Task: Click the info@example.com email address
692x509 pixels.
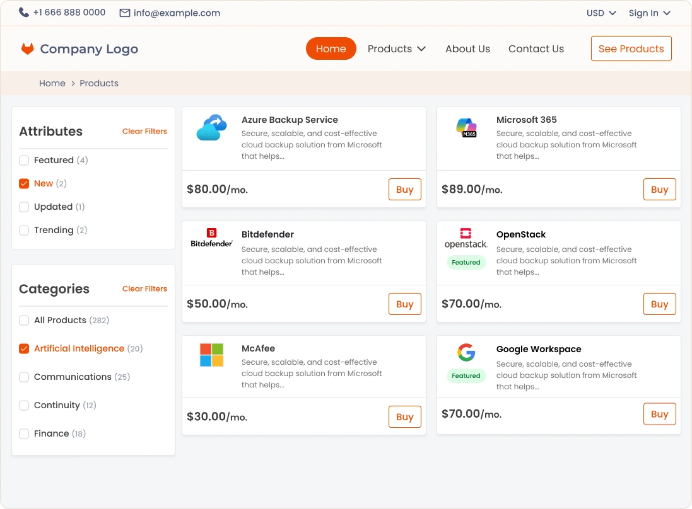Action: pos(177,13)
